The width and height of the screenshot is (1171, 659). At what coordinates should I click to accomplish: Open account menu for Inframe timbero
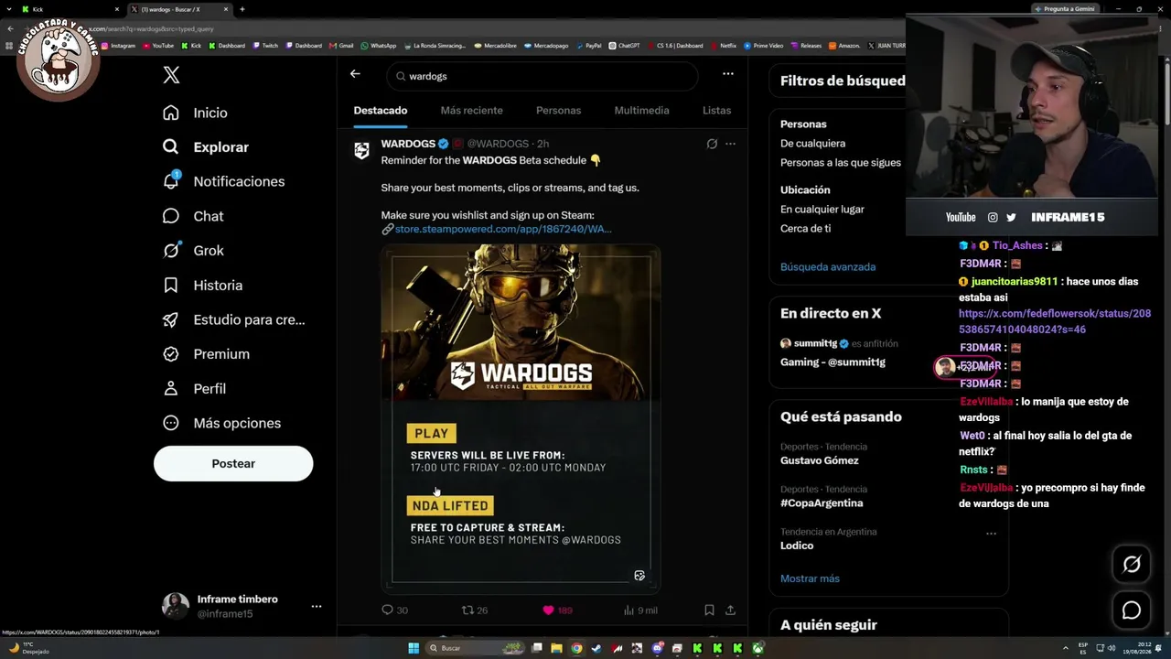click(317, 606)
